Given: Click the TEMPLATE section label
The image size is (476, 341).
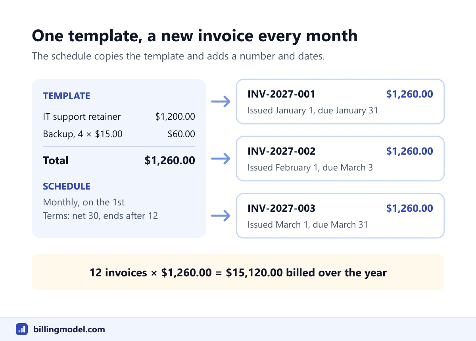Looking at the screenshot, I should pos(67,96).
